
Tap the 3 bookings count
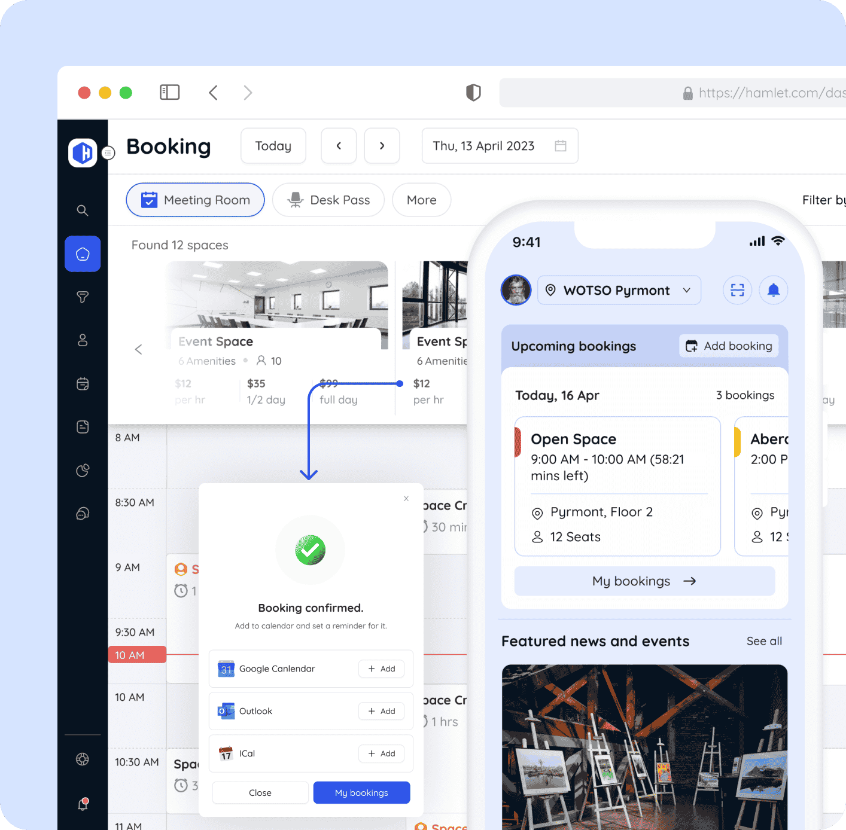[x=745, y=395]
